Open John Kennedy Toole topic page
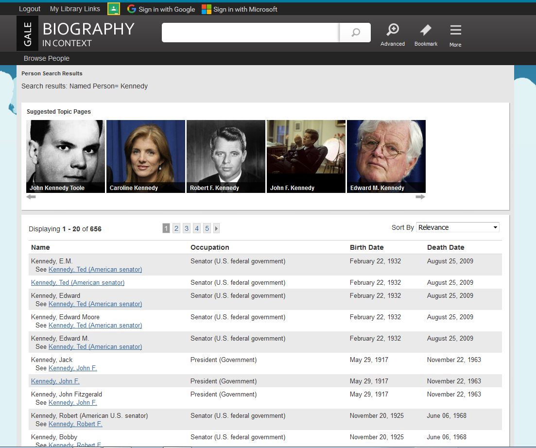This screenshot has width=536, height=448. 66,156
